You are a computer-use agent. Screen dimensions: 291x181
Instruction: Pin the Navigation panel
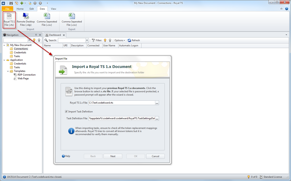coord(36,35)
